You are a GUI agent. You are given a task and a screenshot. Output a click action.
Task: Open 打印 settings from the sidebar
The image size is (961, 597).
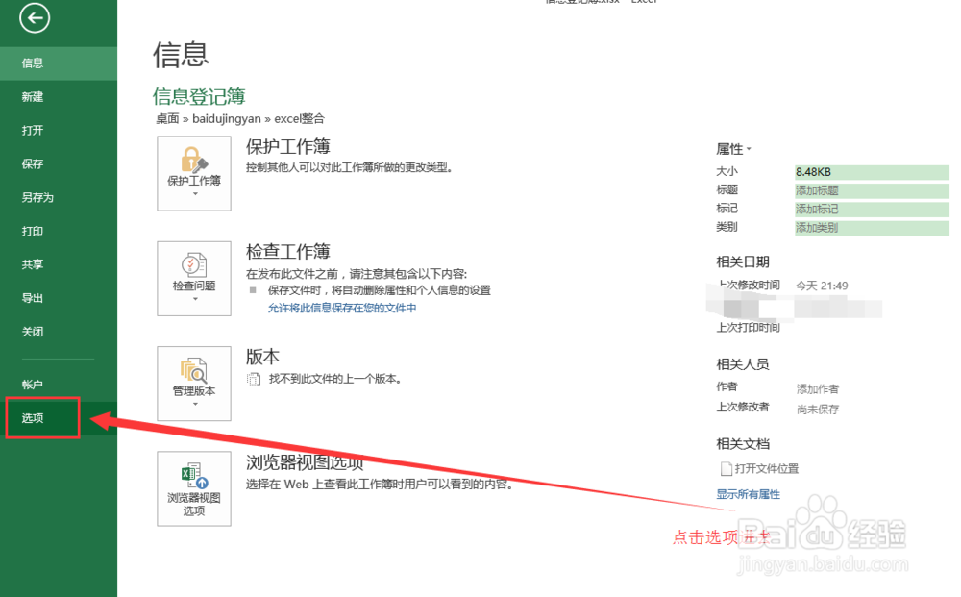tap(33, 231)
